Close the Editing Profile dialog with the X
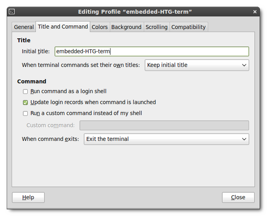The height and width of the screenshot is (218, 269). coord(255,12)
